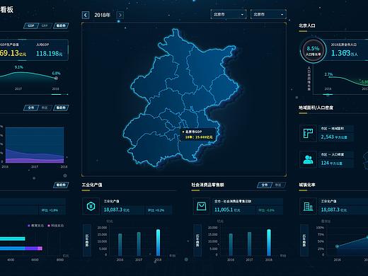Click the building icon in 城镇化率 panel

pyautogui.click(x=308, y=207)
